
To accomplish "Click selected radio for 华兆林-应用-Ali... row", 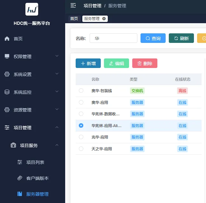I will [x=81, y=125].
